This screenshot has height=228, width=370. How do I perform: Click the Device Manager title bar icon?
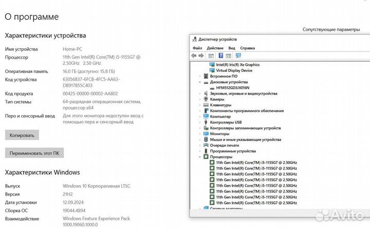(x=195, y=39)
